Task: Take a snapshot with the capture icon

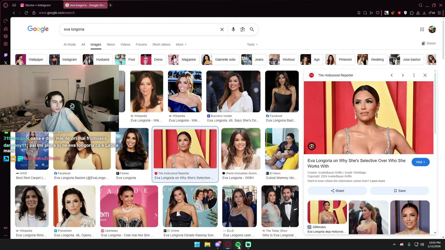Action: tap(365, 13)
